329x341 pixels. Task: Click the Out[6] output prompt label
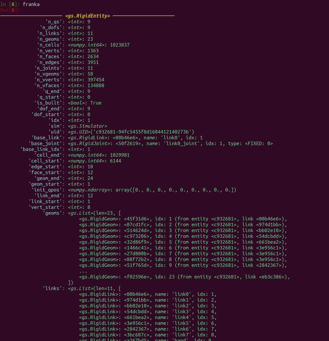[10, 10]
